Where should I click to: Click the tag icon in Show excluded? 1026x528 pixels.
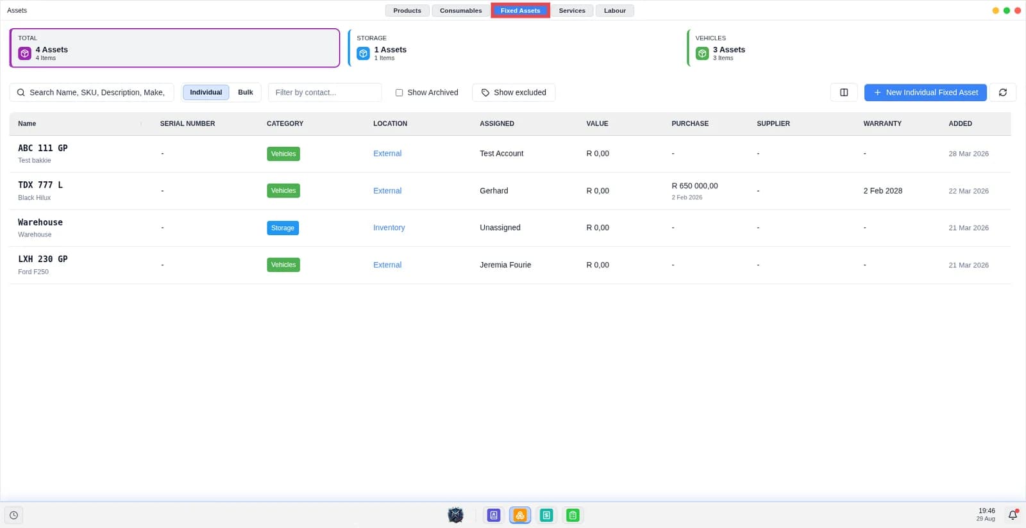coord(485,92)
